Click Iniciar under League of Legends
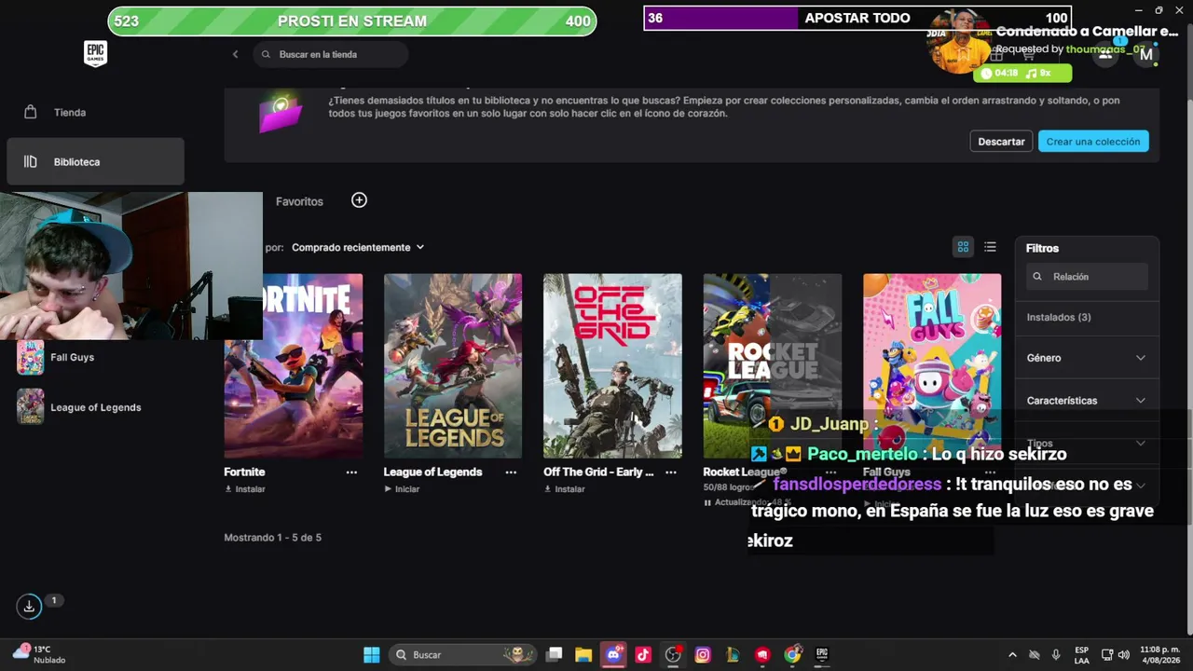The image size is (1193, 671). pos(402,489)
